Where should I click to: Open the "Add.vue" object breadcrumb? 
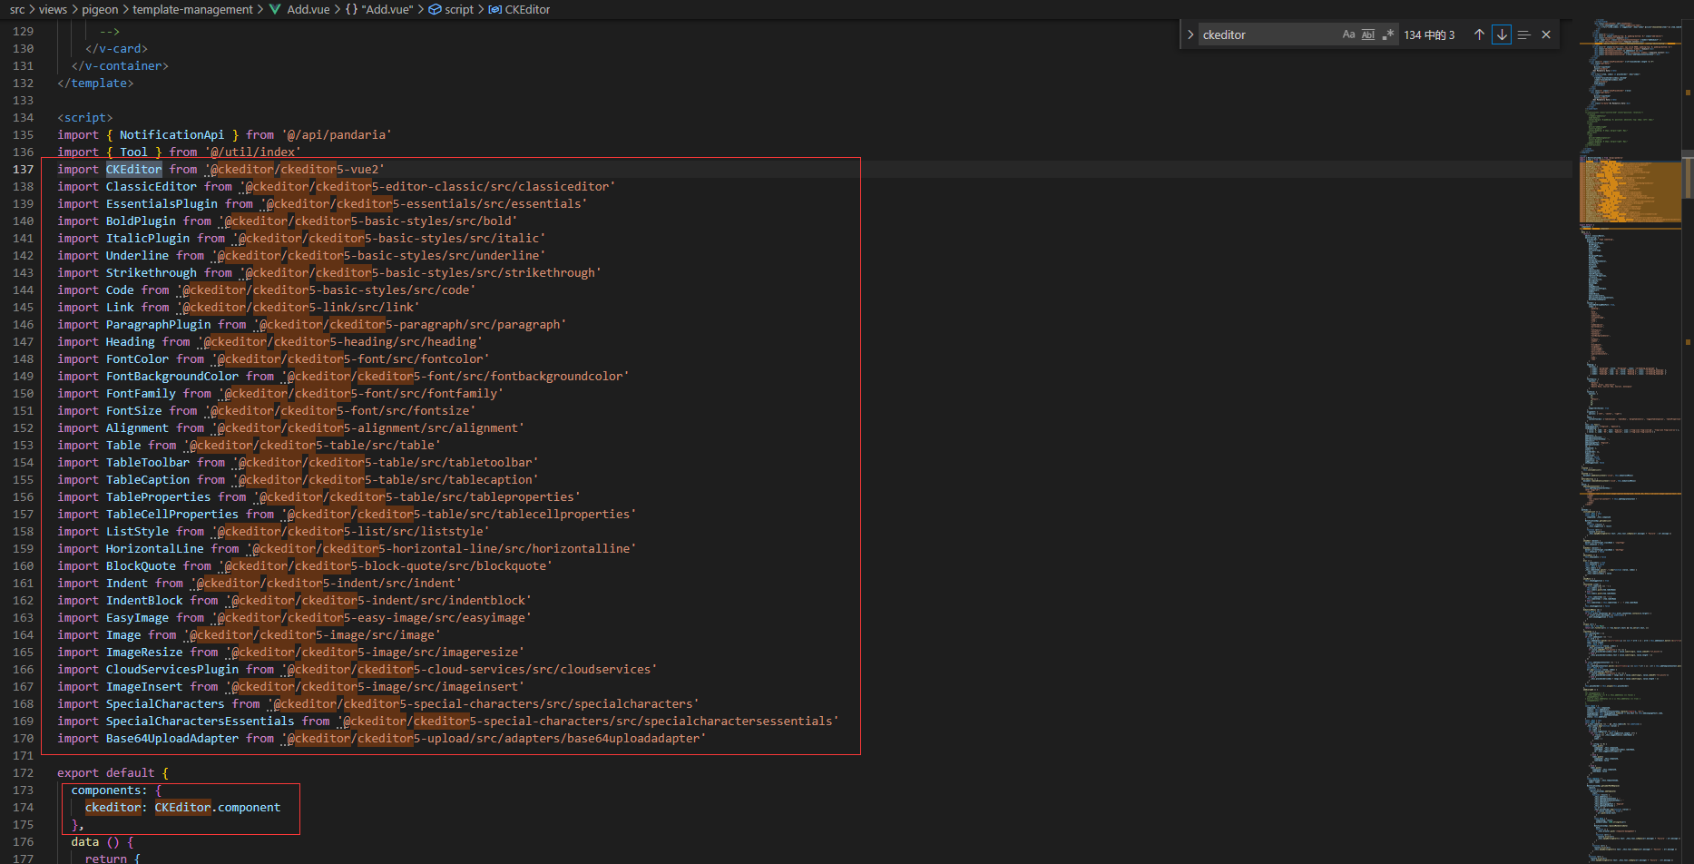point(387,9)
